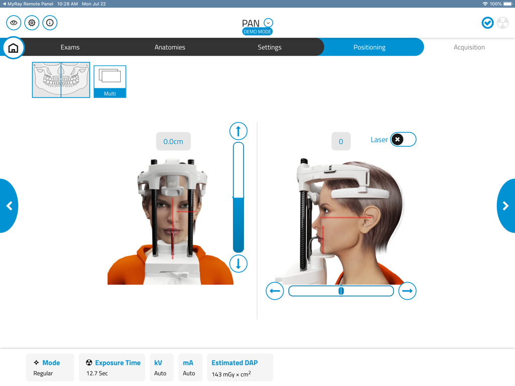Click the up arrow to raise column
Image resolution: width=515 pixels, height=386 pixels.
pyautogui.click(x=238, y=131)
